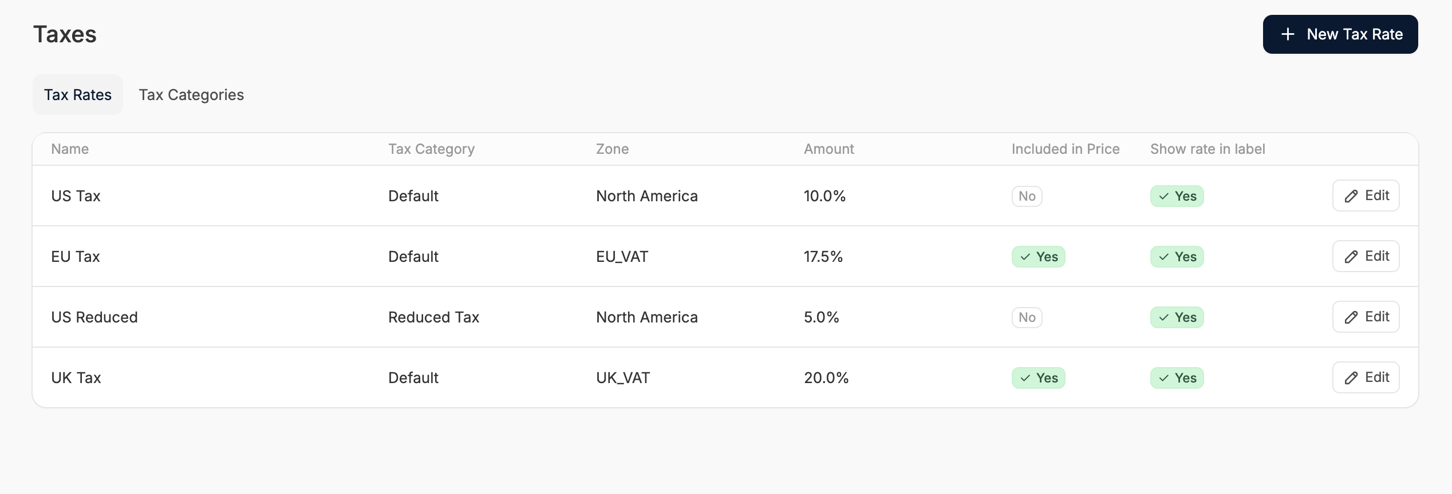Click the EU Tax name cell
The width and height of the screenshot is (1452, 494).
click(76, 257)
